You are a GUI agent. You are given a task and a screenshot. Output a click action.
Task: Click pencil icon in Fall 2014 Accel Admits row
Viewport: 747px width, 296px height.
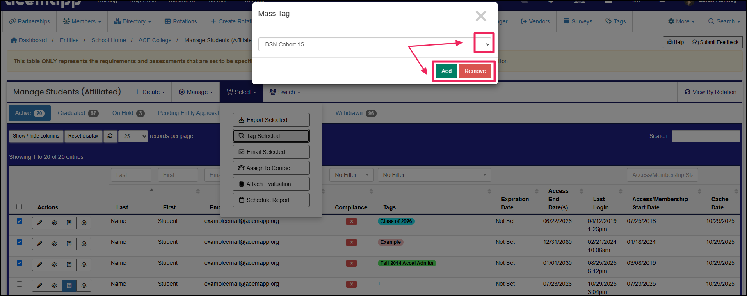point(39,265)
